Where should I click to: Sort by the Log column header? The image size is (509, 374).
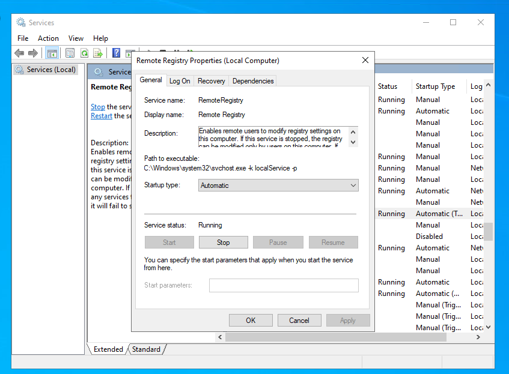coord(476,86)
